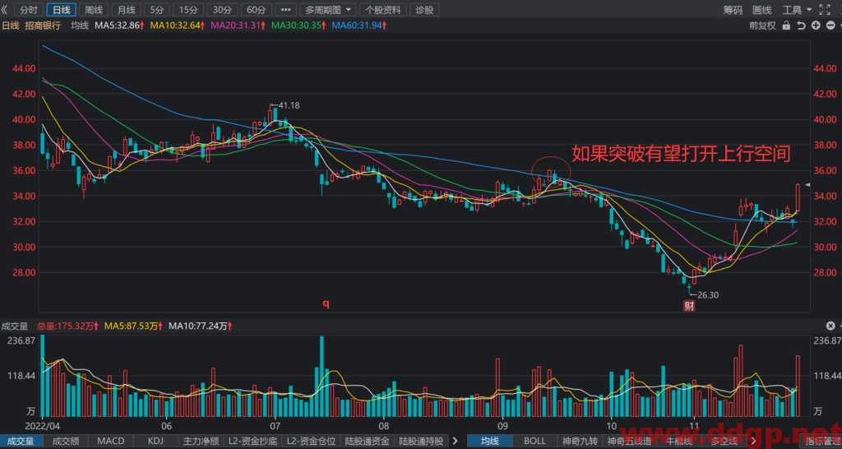The height and width of the screenshot is (449, 842).
Task: Select the 60分 minute period
Action: tap(257, 10)
